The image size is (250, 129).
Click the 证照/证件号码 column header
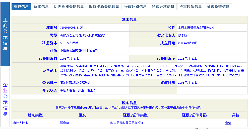click(194, 115)
